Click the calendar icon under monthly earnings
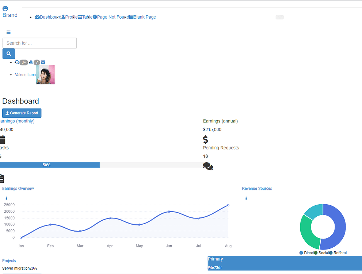Screen dimensions: 362x274 click(x=2, y=140)
